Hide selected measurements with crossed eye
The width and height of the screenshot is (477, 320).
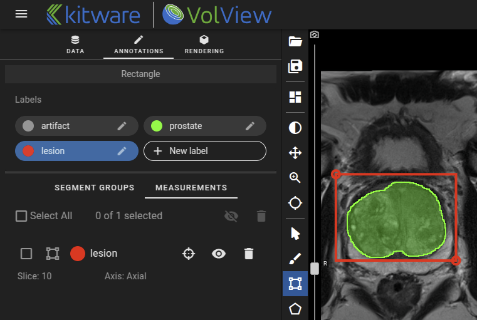click(231, 216)
